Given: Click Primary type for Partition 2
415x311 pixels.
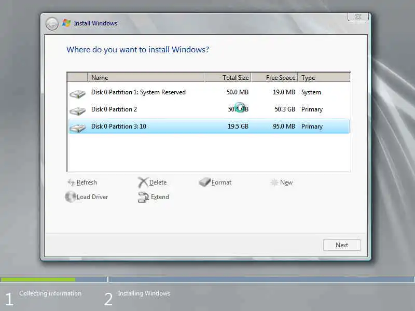Looking at the screenshot, I should 312,109.
